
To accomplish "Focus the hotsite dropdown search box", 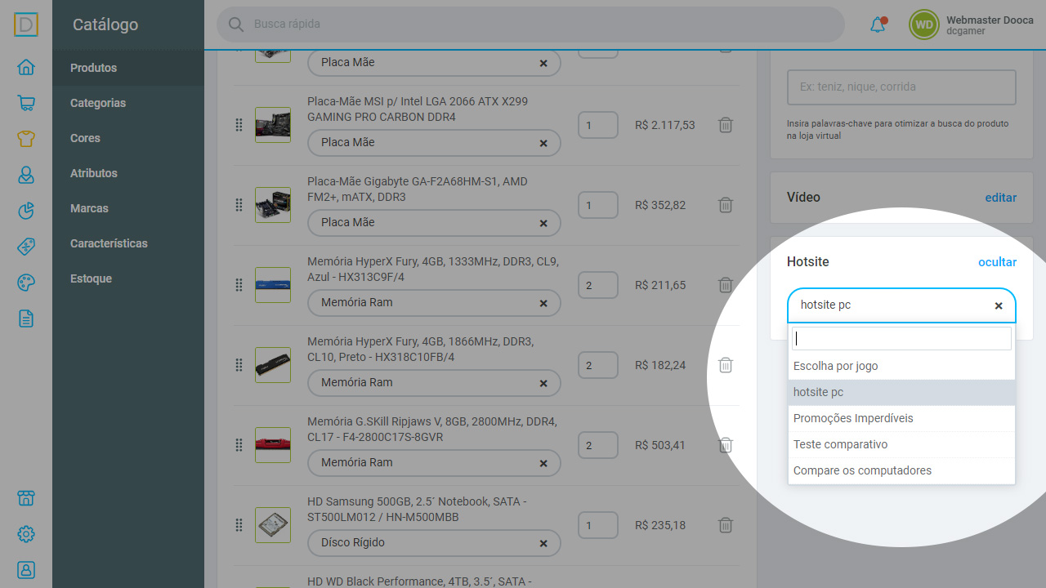I will pos(901,339).
